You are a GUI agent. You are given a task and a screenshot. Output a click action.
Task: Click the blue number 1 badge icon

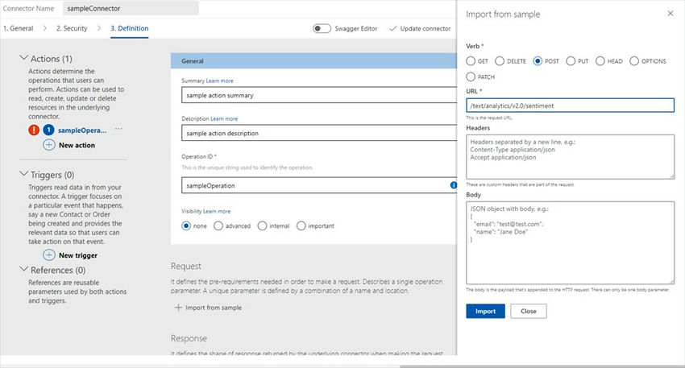pos(48,130)
